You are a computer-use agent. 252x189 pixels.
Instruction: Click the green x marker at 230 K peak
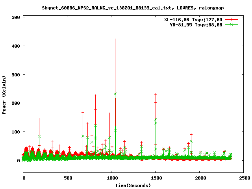tap(115, 94)
